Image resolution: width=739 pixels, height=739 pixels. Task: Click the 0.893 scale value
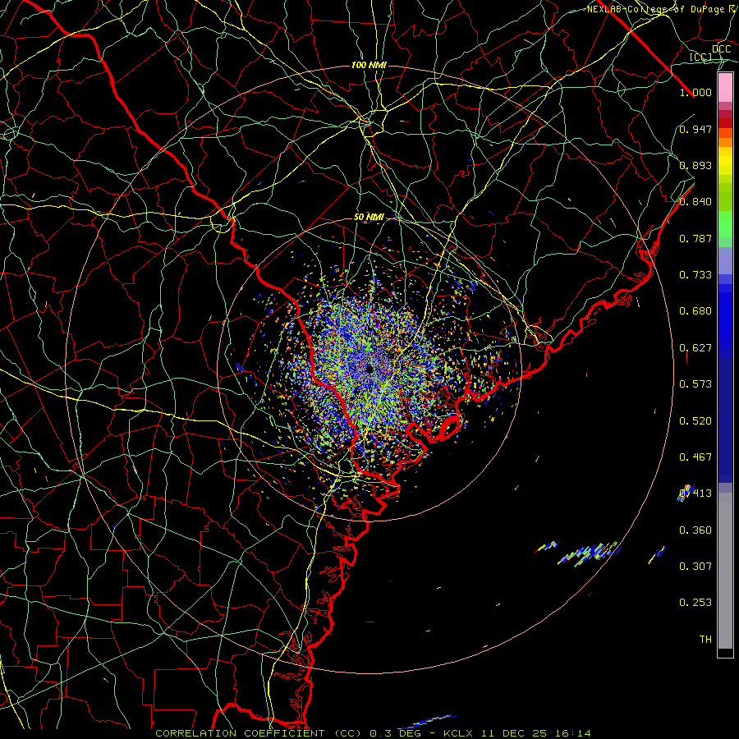pyautogui.click(x=695, y=165)
